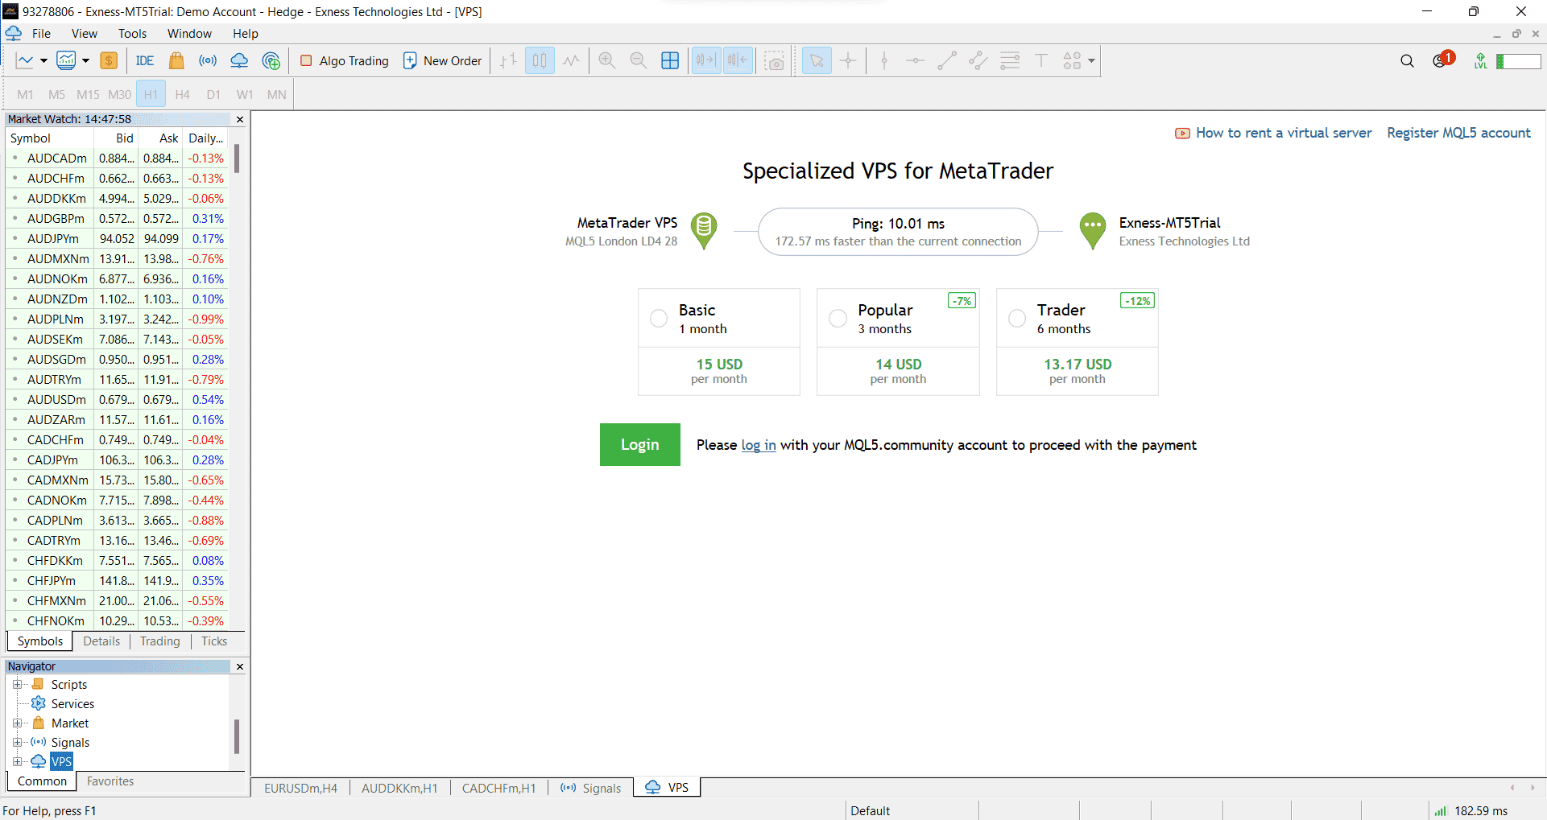The image size is (1547, 820).
Task: Click the Market shopping bag toolbar icon
Action: 176,60
